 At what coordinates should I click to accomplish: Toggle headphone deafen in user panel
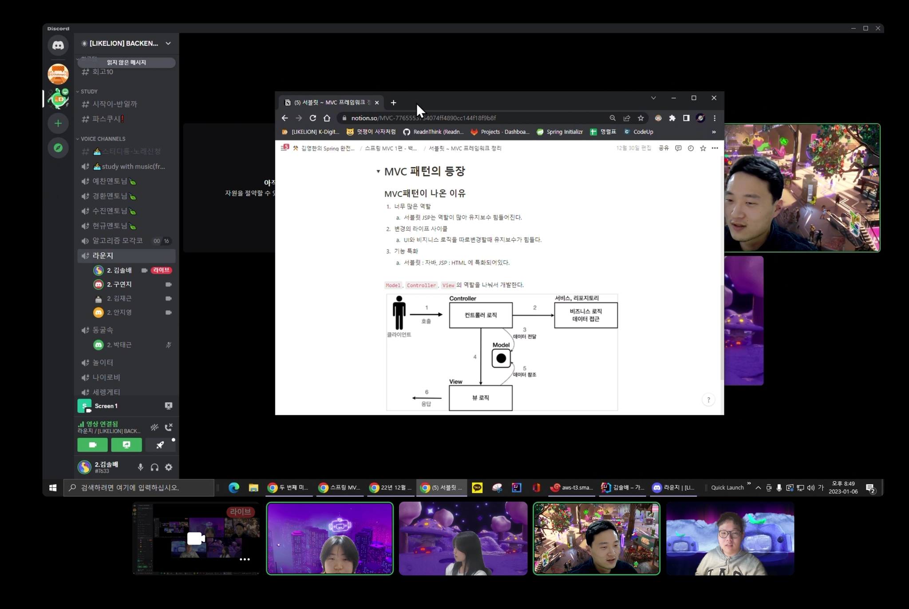[x=154, y=467]
